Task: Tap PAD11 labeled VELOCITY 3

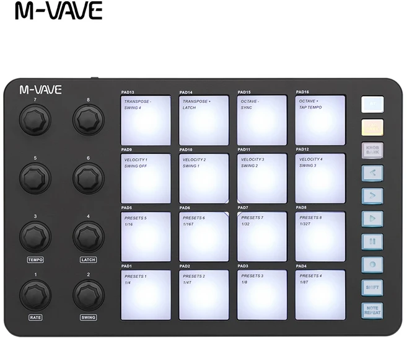Action: (x=262, y=179)
